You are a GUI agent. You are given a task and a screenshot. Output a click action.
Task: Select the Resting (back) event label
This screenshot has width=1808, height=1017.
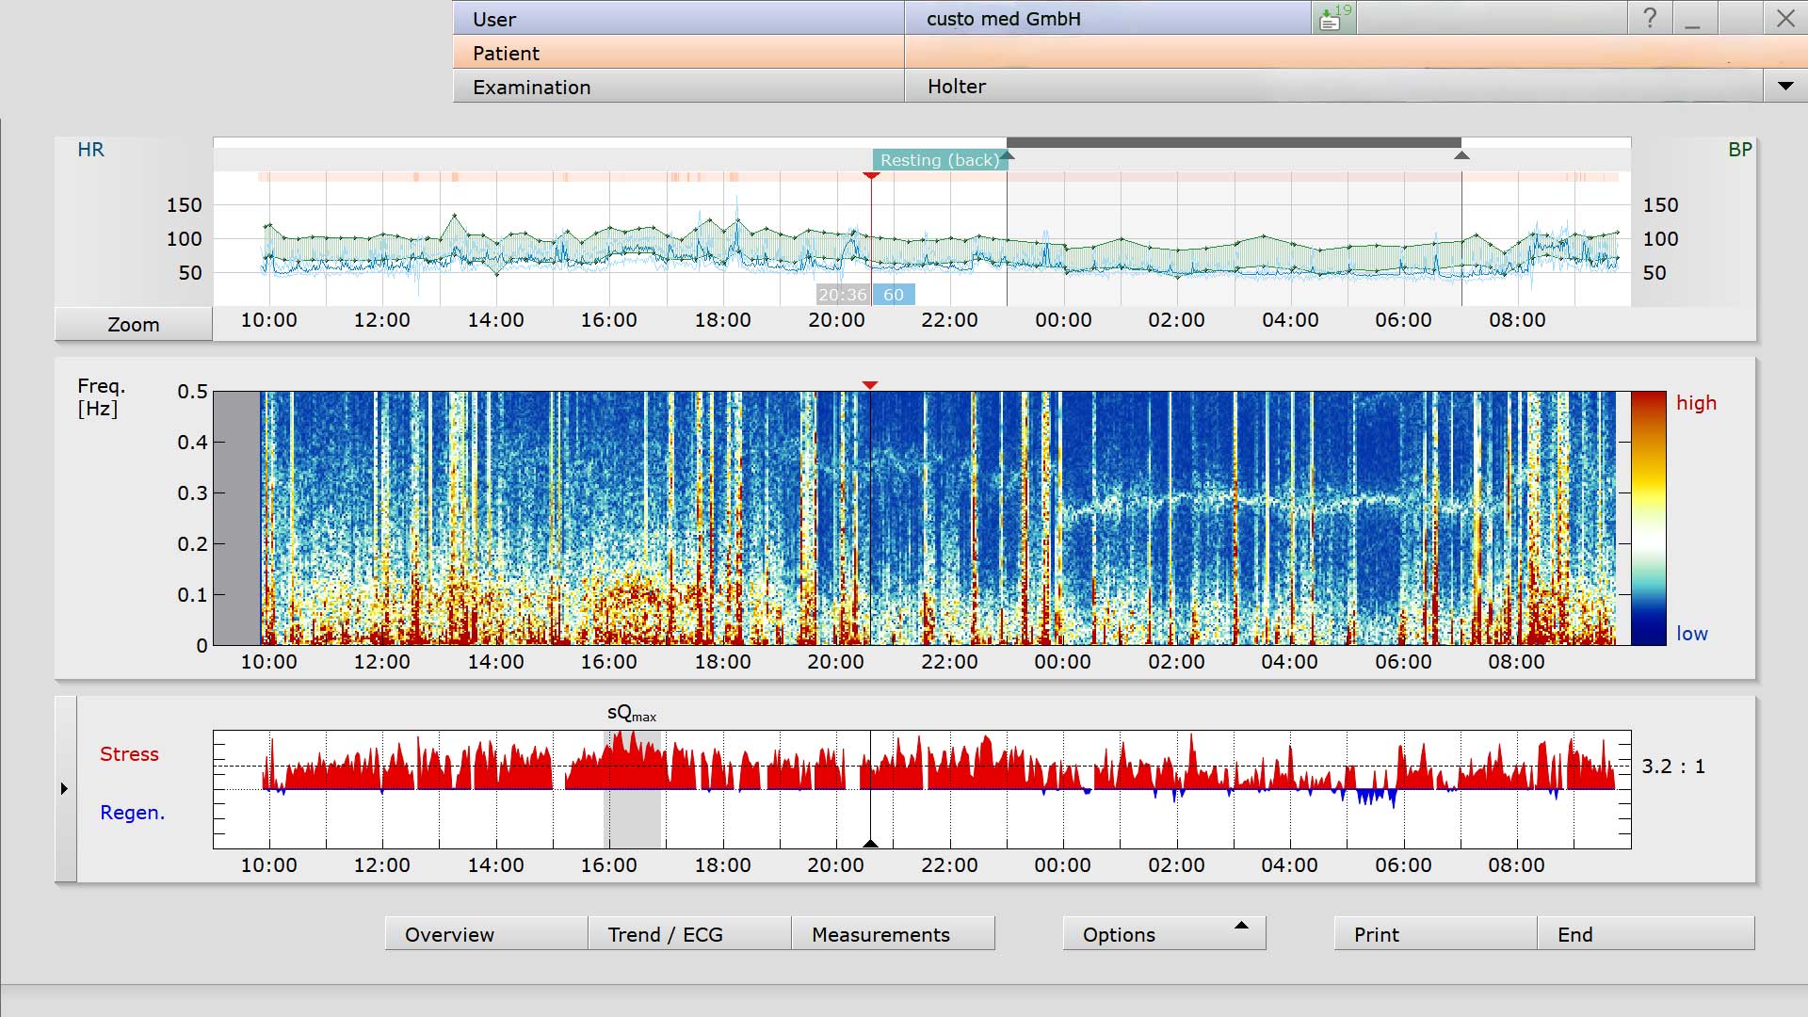[939, 160]
